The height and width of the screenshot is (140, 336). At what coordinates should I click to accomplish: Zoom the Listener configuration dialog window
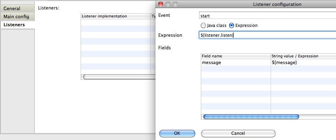(x=175, y=4)
